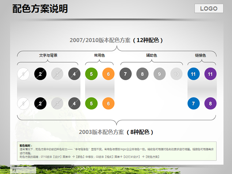This screenshot has height=174, width=232.
Task: Click the 2007/2010版本配色方案 heading text
Action: 100,40
